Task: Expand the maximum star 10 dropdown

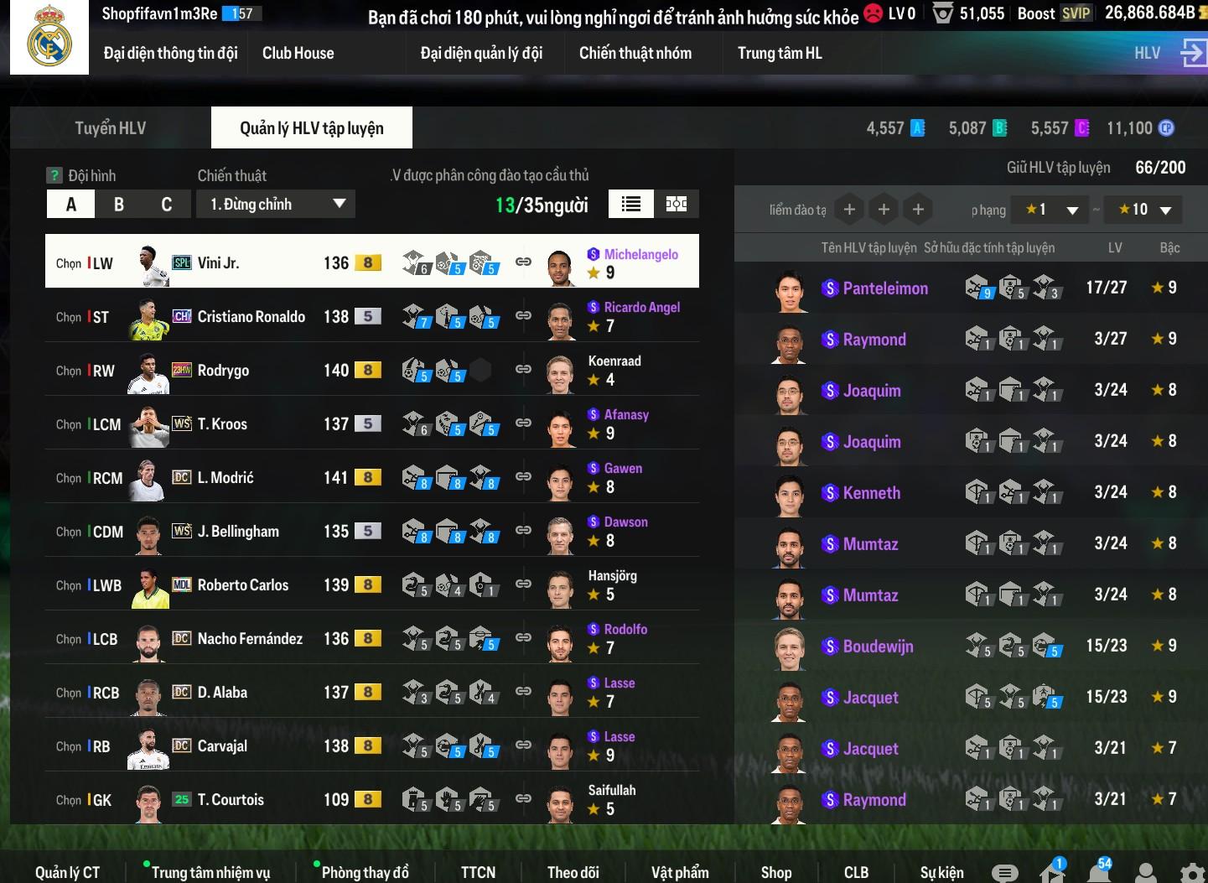Action: click(1143, 210)
